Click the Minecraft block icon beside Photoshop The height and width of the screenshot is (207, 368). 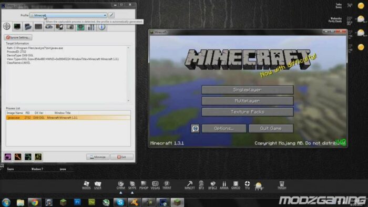(x=63, y=202)
